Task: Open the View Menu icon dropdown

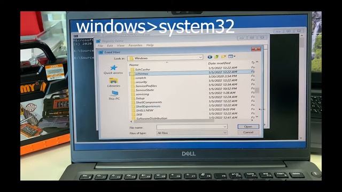Action: [231, 57]
